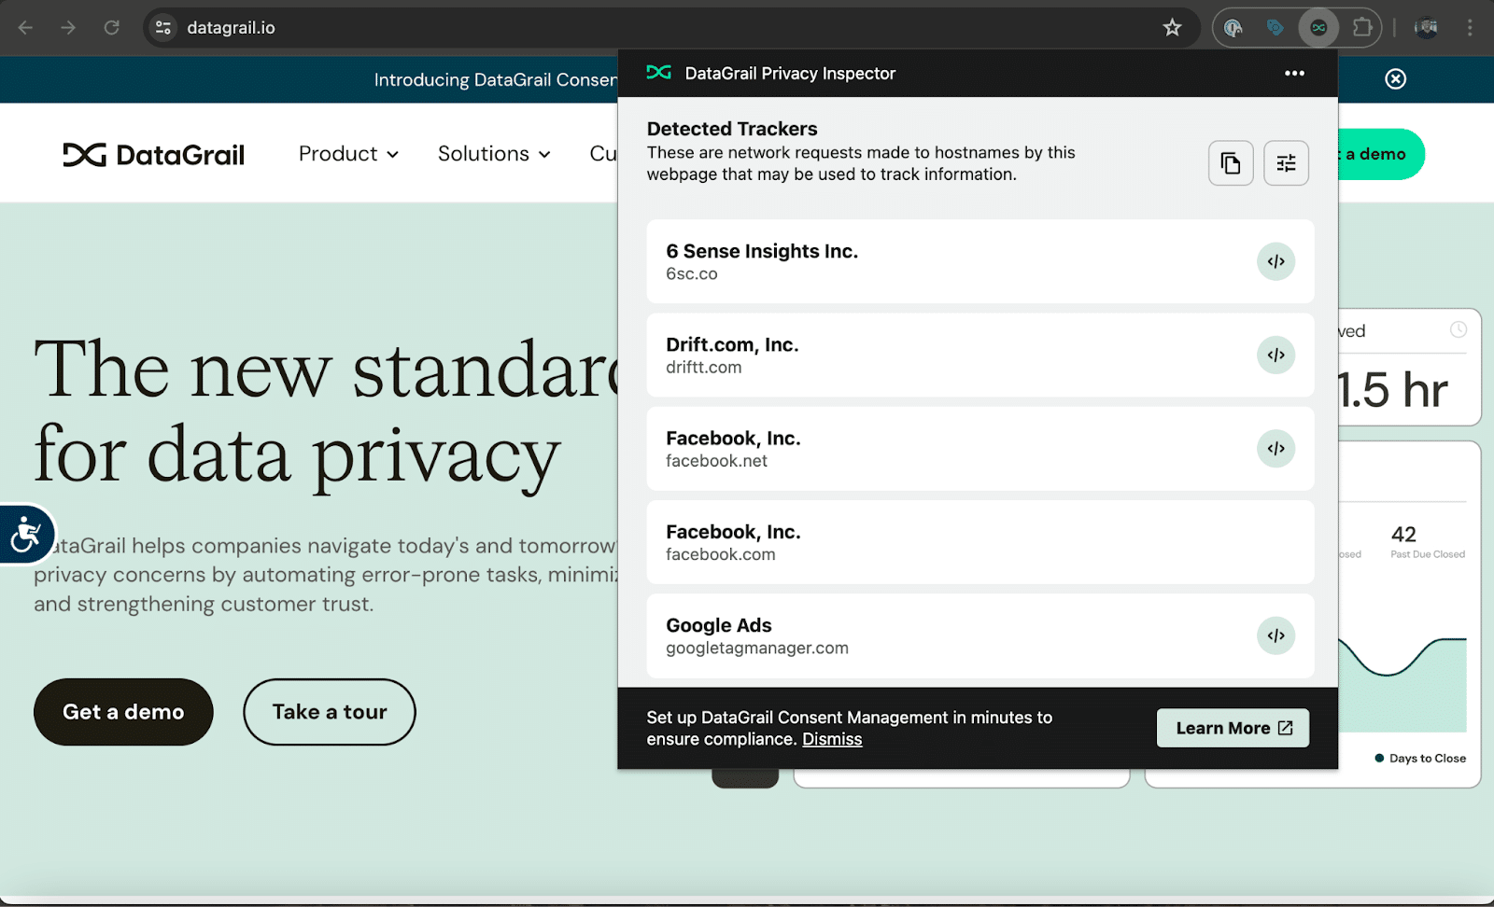The image size is (1494, 907).
Task: Close the announcement banner
Action: point(1395,79)
